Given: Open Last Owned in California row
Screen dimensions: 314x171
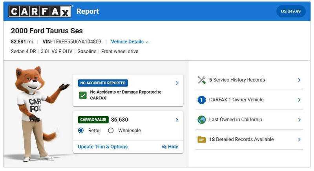Looking at the screenshot, I should [x=249, y=120].
